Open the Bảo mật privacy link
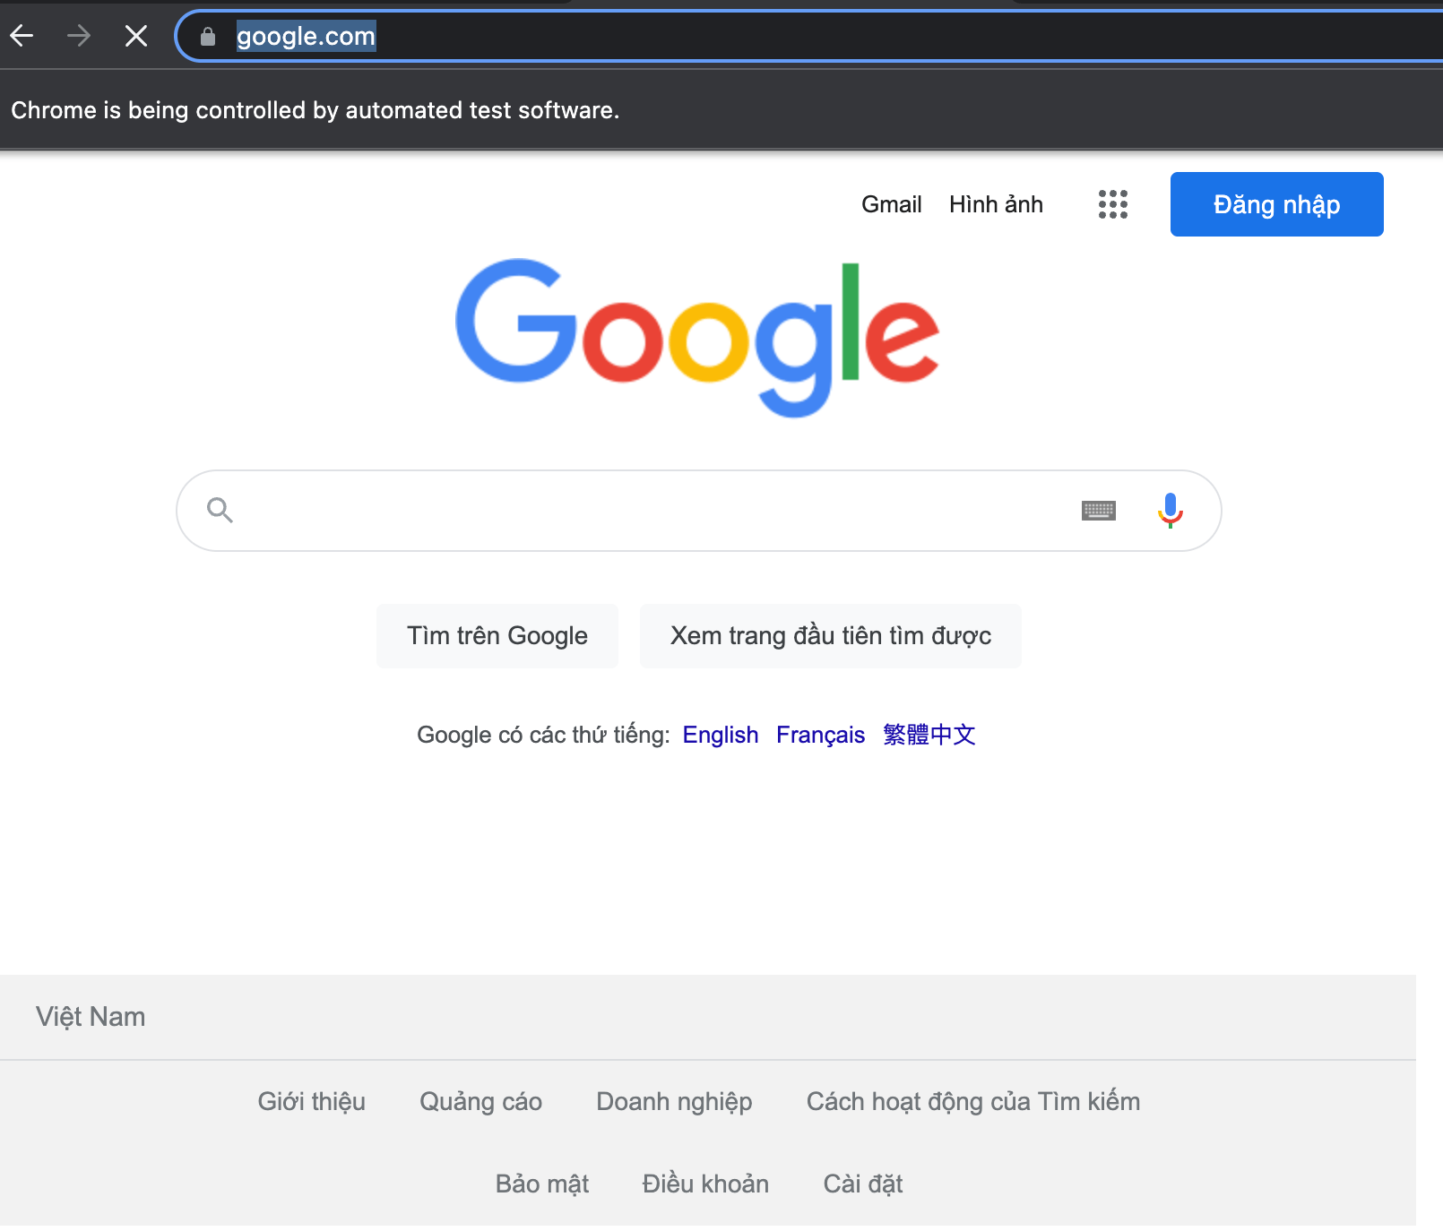 click(541, 1183)
